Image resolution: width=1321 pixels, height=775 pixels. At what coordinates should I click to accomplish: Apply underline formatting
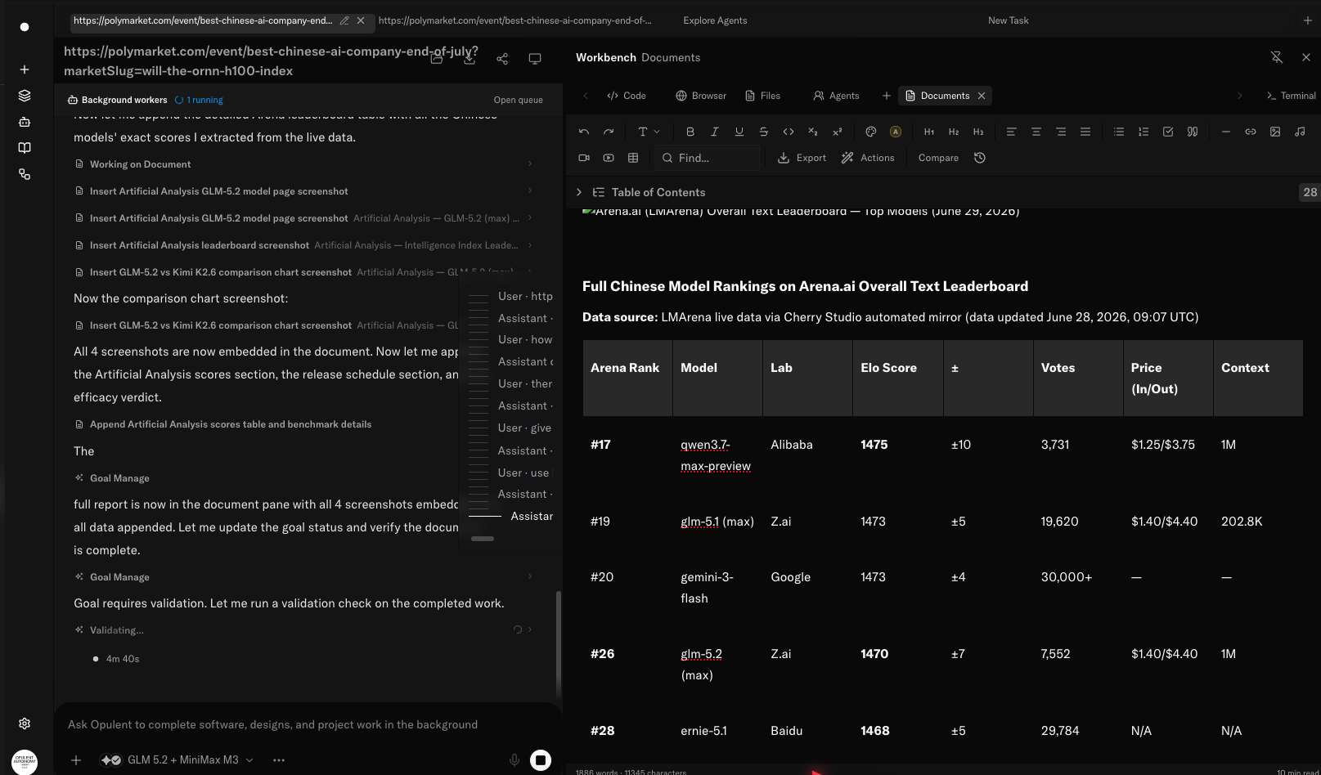(x=739, y=132)
